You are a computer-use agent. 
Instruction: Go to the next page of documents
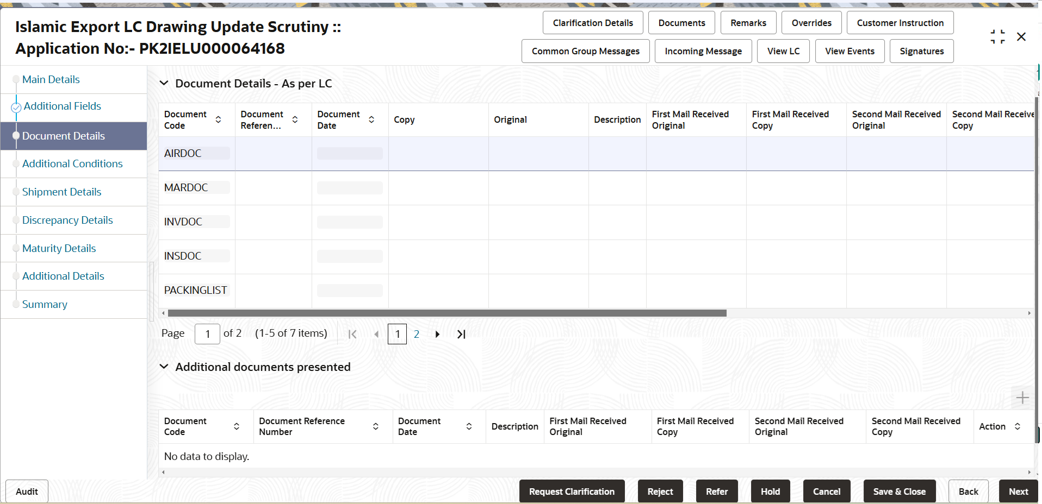click(437, 334)
